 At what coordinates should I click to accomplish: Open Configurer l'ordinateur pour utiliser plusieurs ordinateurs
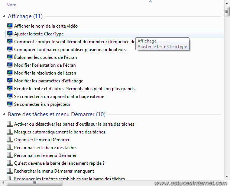coord(70,50)
